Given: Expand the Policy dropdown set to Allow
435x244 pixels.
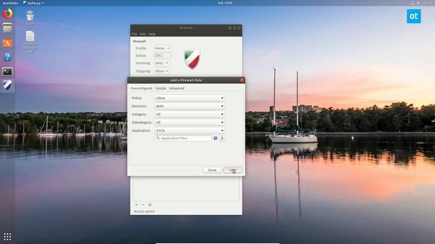Looking at the screenshot, I should [190, 98].
